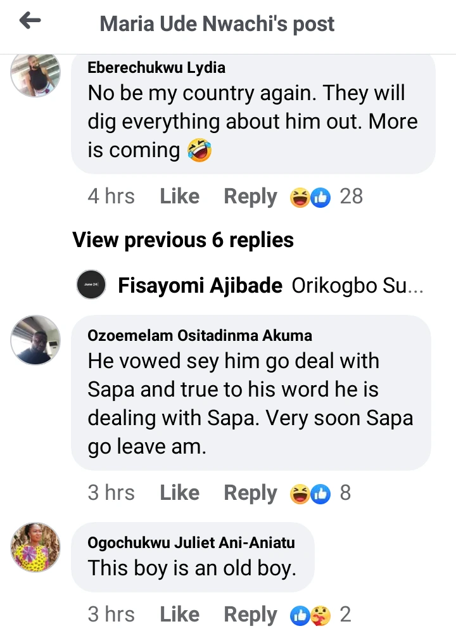Open Ozoemelam Ositadinma Akuma's profile picture

pyautogui.click(x=35, y=340)
